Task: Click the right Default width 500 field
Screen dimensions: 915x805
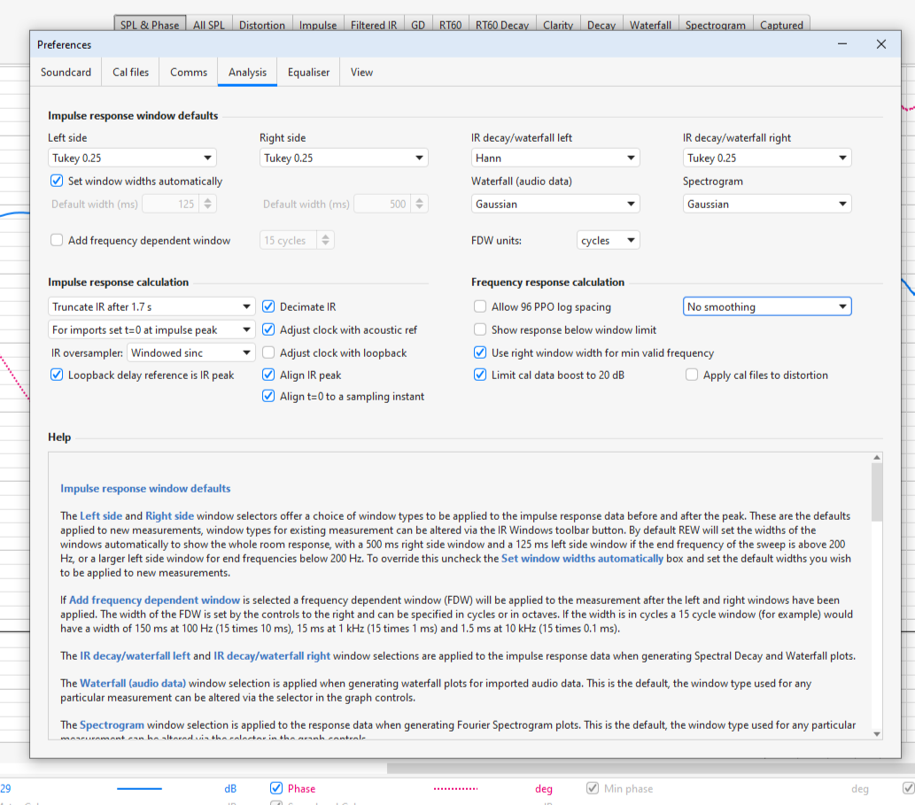Action: coord(383,205)
